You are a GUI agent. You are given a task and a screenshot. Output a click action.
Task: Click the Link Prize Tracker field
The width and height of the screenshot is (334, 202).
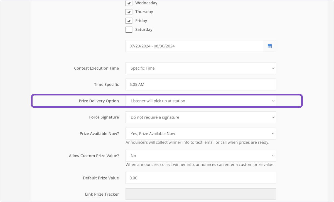pyautogui.click(x=200, y=194)
